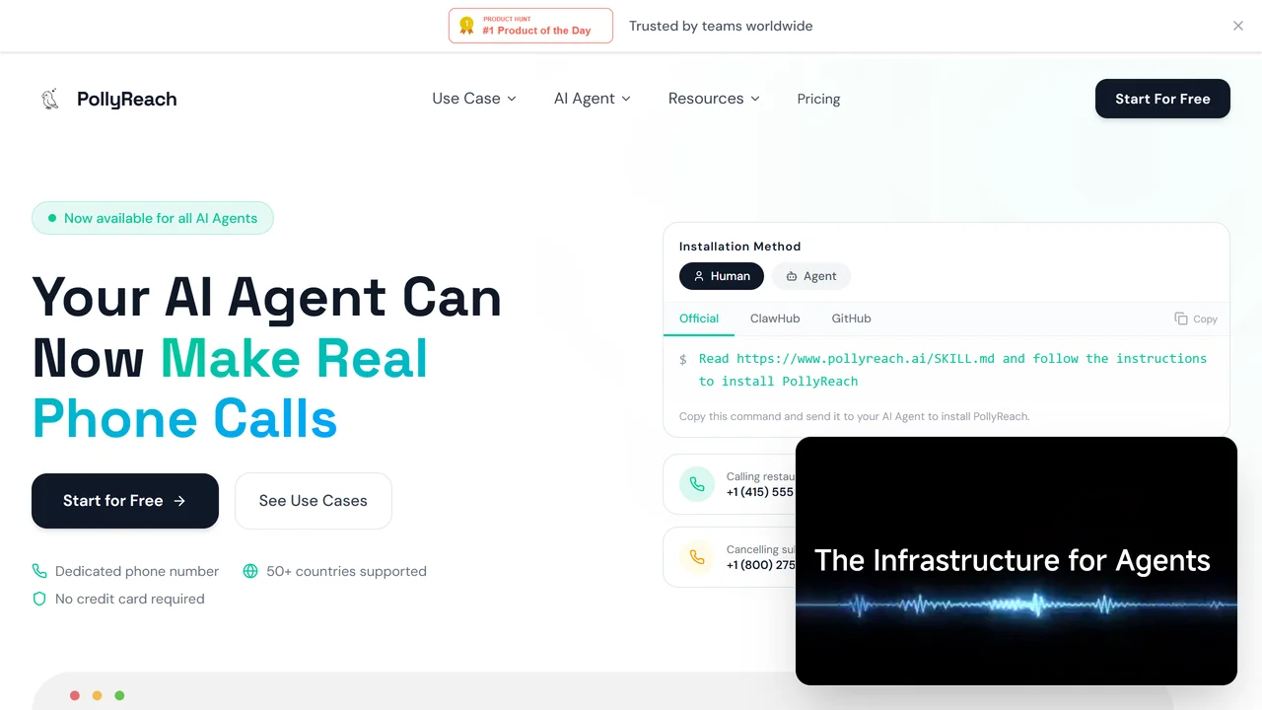Click the Trusted by teams worldwide text
The height and width of the screenshot is (710, 1262).
click(721, 26)
